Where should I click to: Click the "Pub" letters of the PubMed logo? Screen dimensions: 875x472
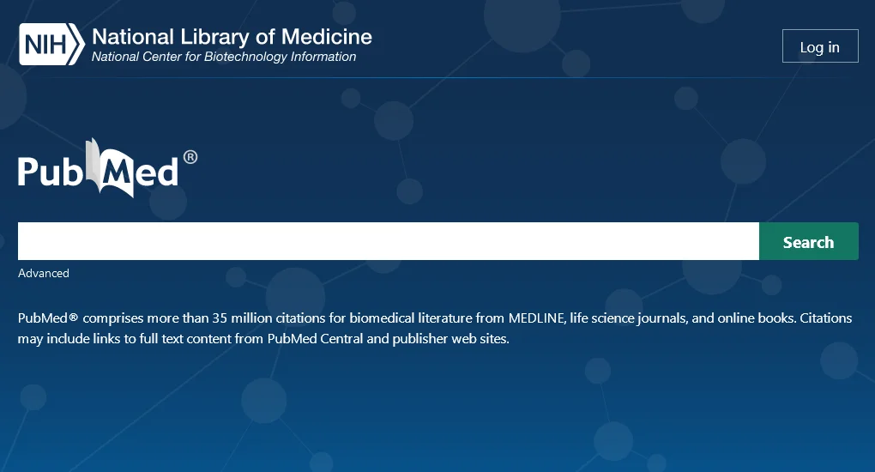coord(53,172)
